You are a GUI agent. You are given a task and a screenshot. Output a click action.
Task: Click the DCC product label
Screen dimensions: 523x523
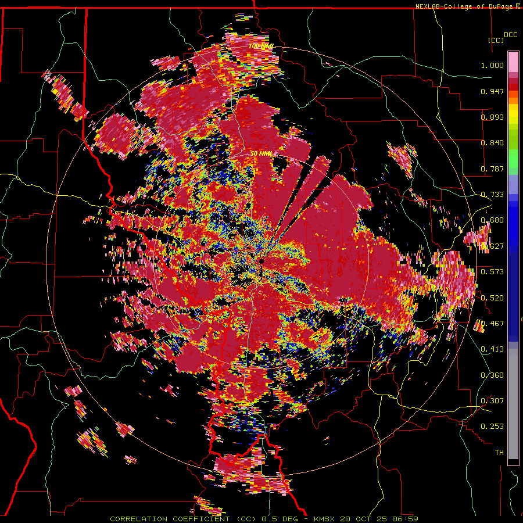(x=510, y=35)
